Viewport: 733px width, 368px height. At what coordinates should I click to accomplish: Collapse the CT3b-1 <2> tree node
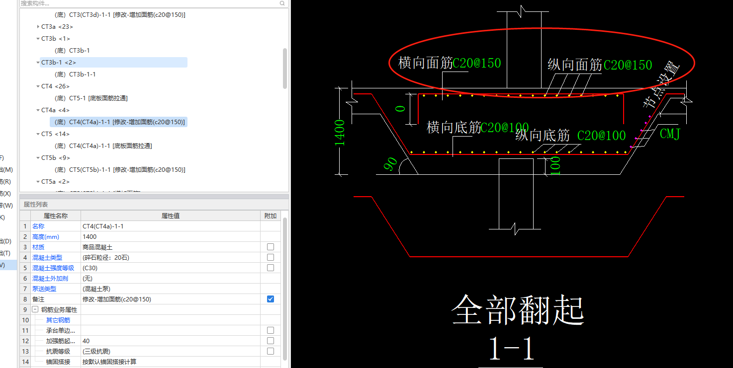(38, 63)
